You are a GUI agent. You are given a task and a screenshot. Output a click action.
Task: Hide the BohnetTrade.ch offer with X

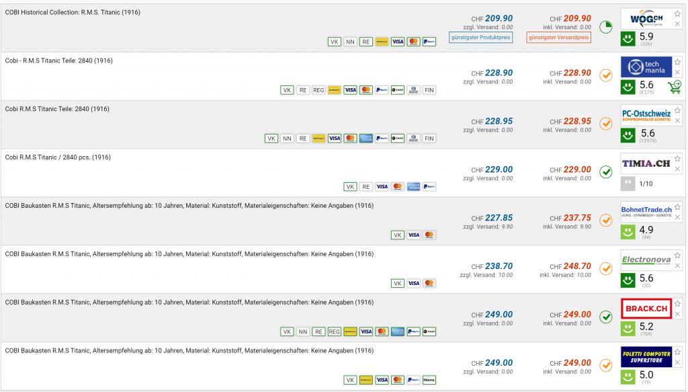[677, 217]
